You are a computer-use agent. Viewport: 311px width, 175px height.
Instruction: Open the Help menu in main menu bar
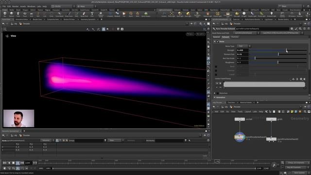tap(44, 6)
